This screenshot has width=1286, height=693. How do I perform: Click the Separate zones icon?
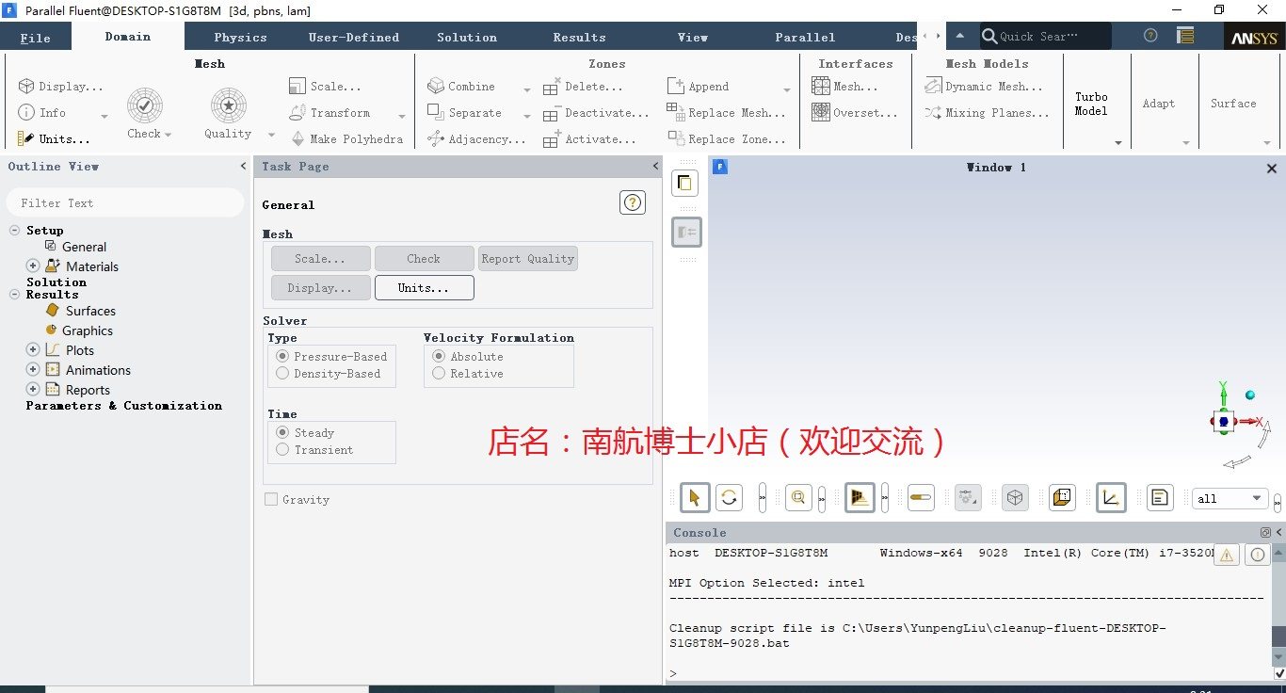(x=435, y=113)
